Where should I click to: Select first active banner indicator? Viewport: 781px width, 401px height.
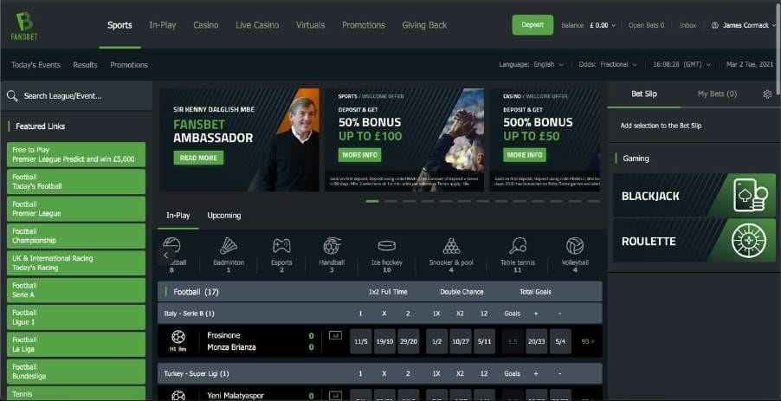point(372,201)
